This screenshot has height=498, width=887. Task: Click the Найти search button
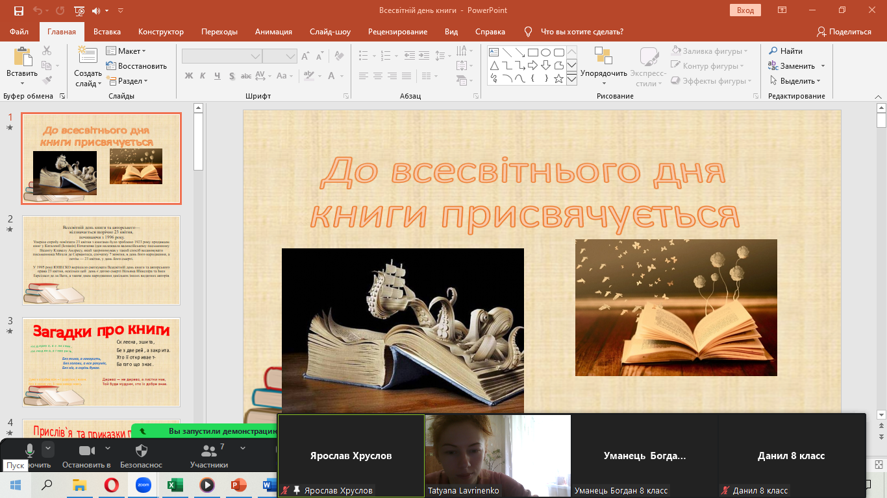(x=786, y=51)
